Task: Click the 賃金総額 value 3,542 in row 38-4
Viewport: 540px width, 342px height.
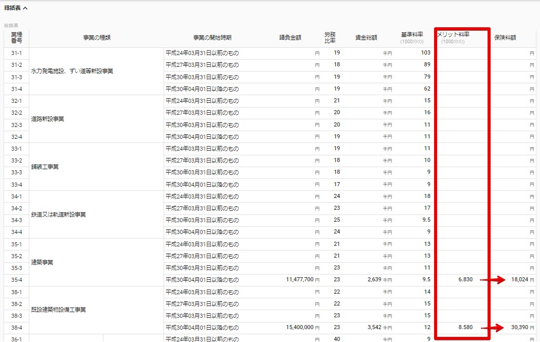Action: tap(374, 327)
